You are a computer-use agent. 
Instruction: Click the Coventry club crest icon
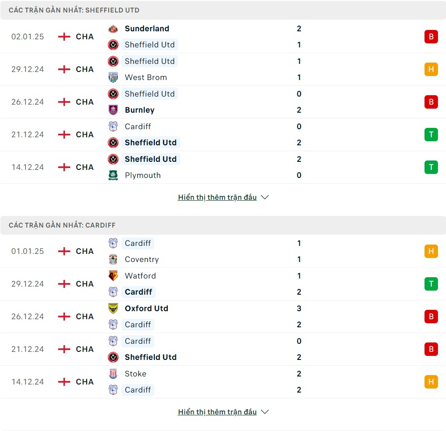tap(113, 259)
